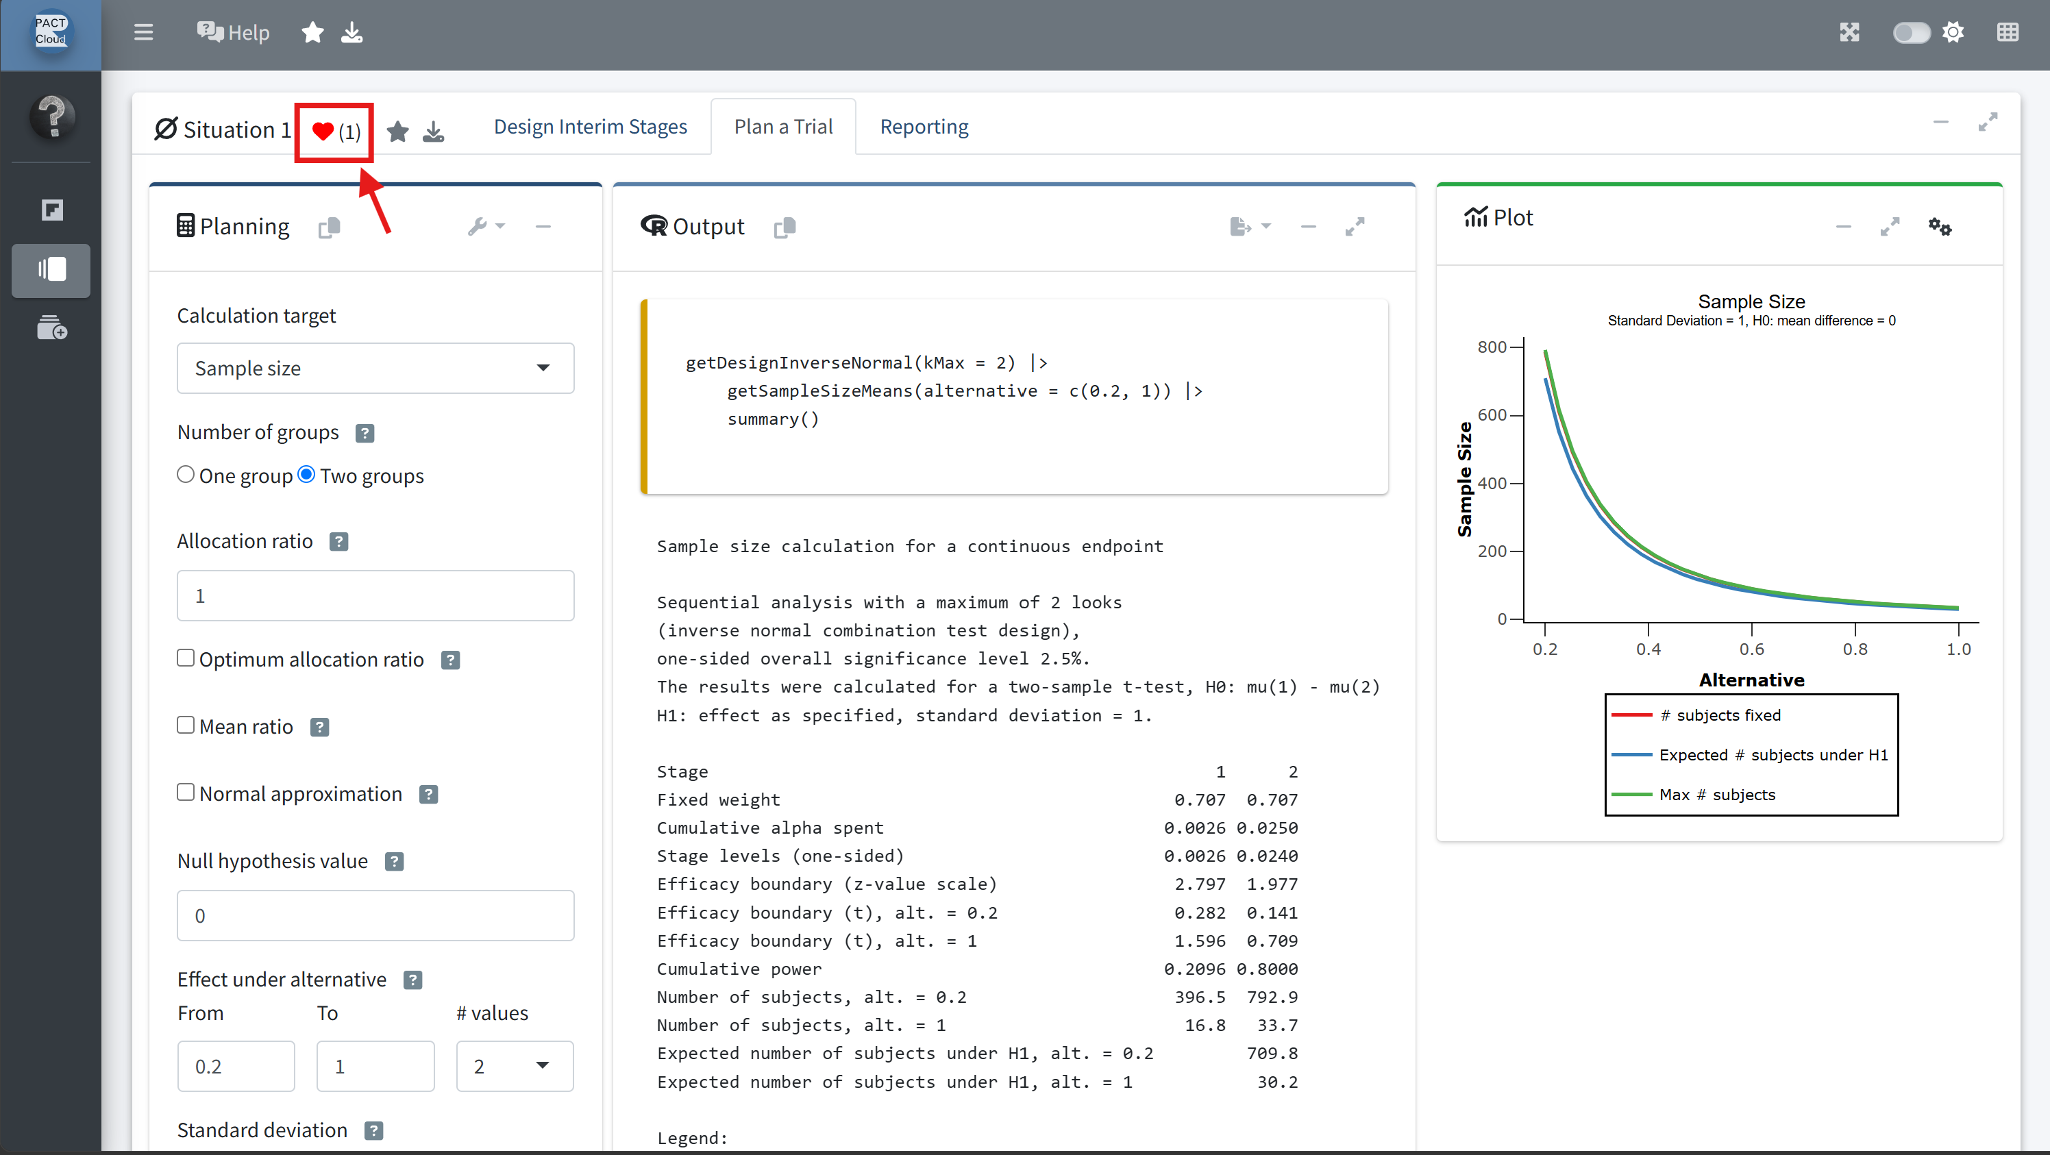Open the Calculation target dropdown
This screenshot has height=1155, width=2050.
(375, 367)
